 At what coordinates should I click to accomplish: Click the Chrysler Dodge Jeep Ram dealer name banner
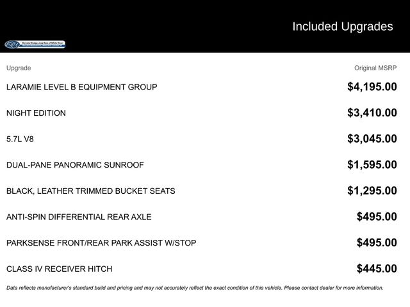pyautogui.click(x=44, y=44)
